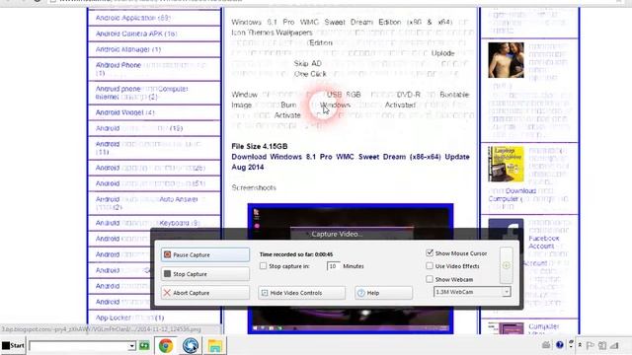
Task: Open the Facebook Account sidebar link
Action: 544,242
